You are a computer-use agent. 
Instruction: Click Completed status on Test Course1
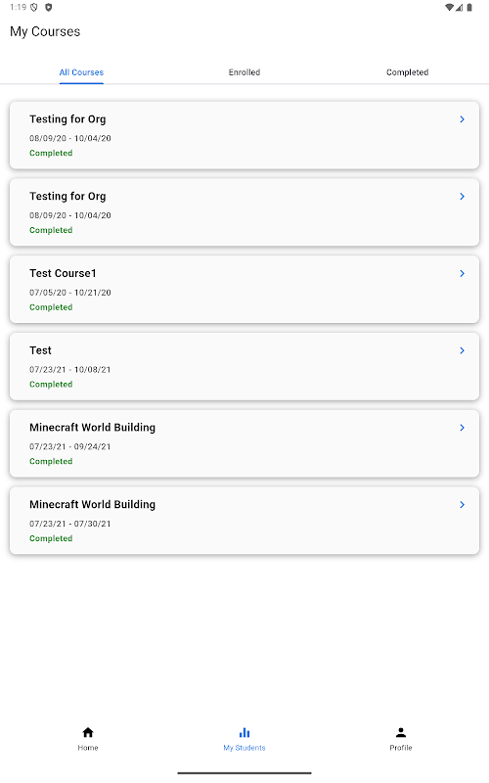click(51, 307)
